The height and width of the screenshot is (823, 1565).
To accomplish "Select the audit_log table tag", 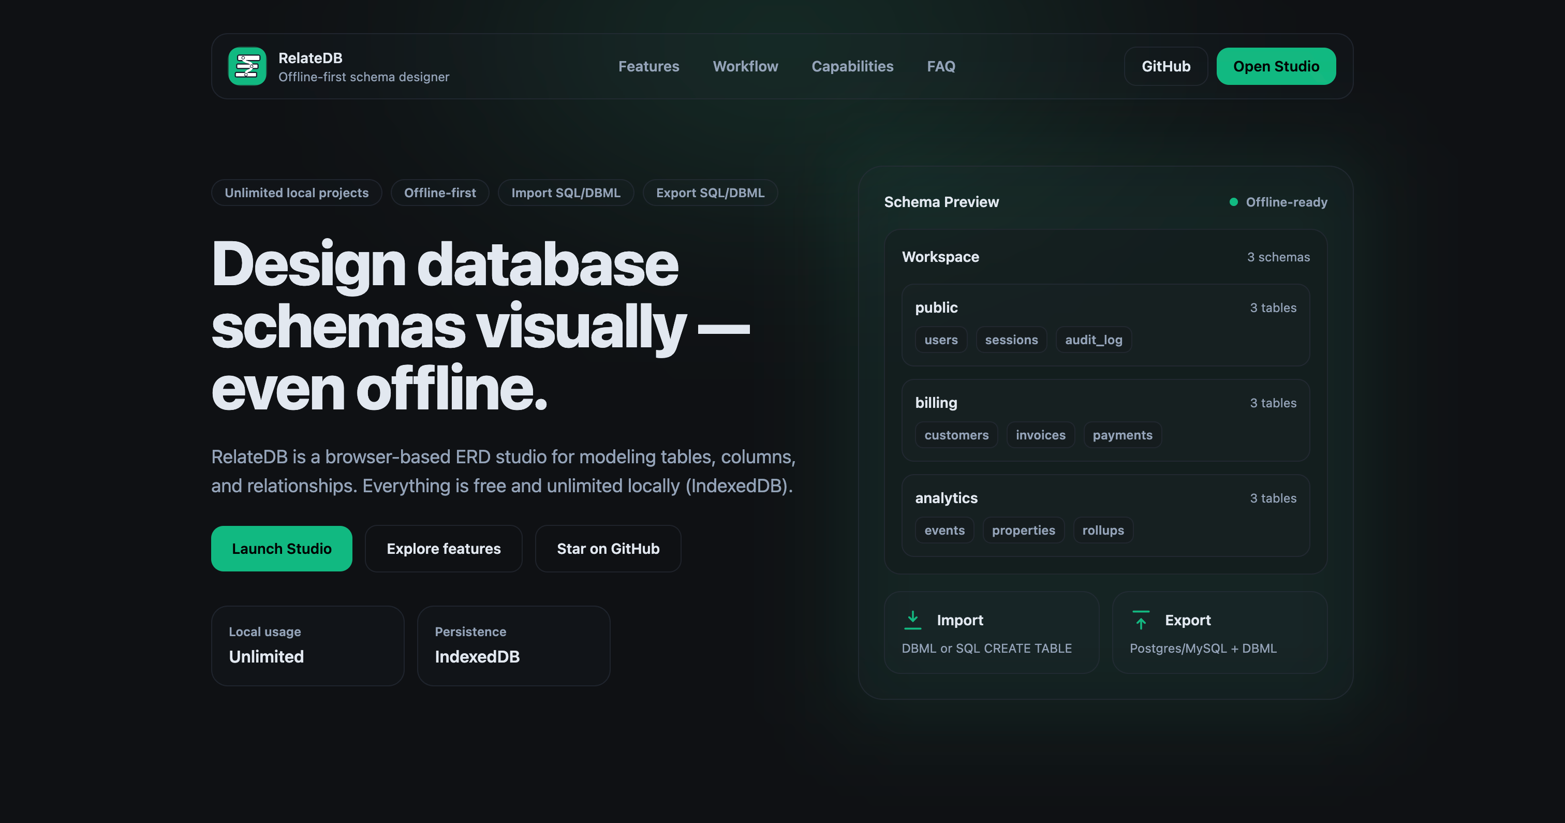I will pyautogui.click(x=1093, y=340).
